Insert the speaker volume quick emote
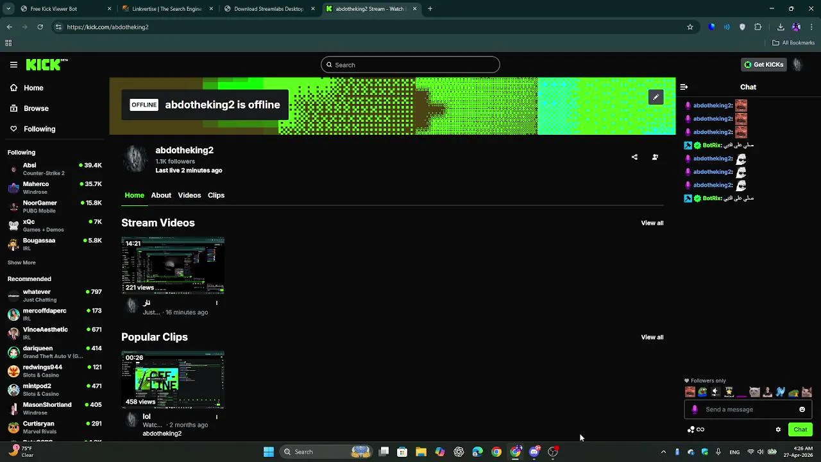The height and width of the screenshot is (462, 821). pyautogui.click(x=716, y=392)
